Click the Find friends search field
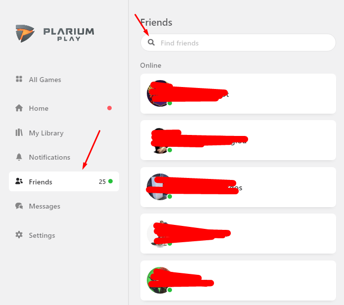 (238, 43)
